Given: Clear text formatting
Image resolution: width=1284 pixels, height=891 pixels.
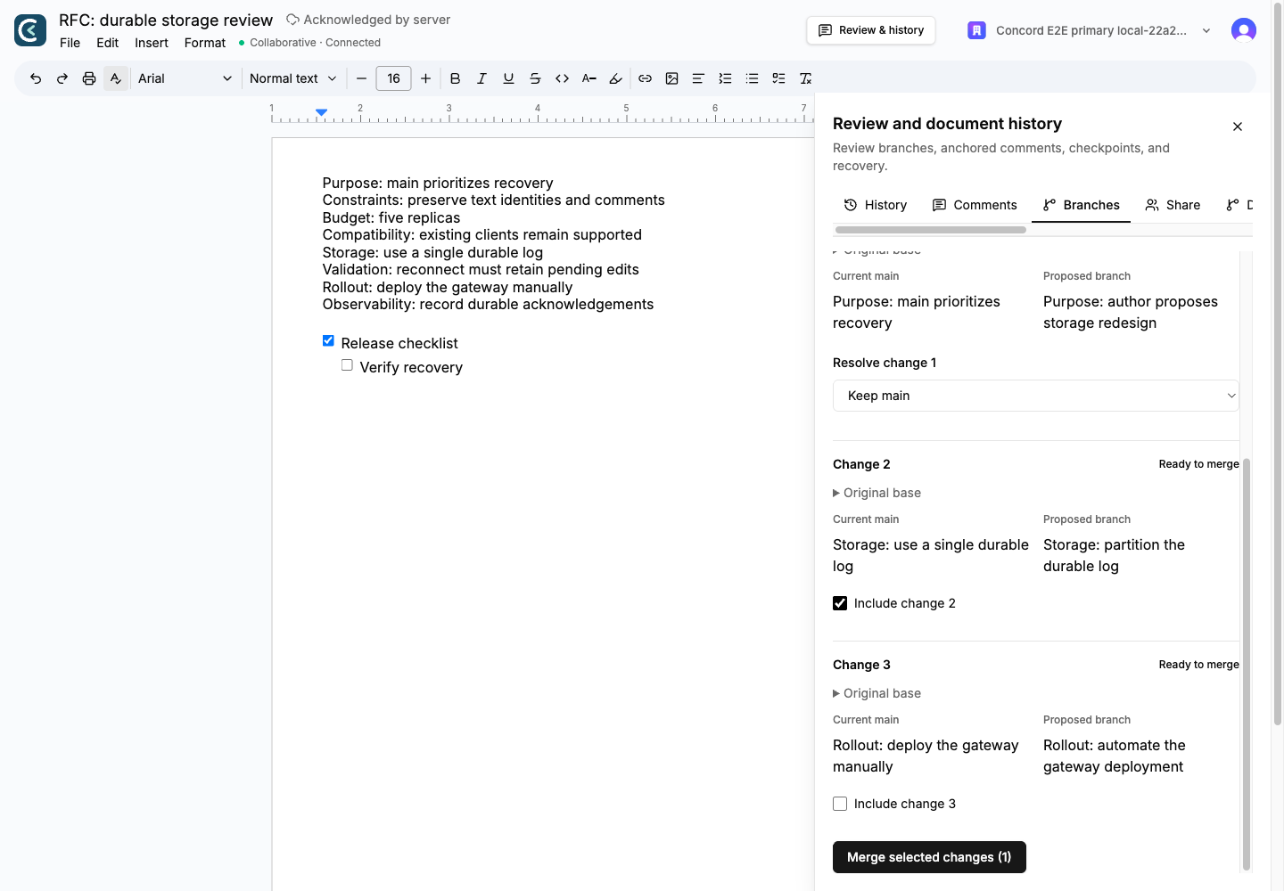Looking at the screenshot, I should tap(805, 78).
